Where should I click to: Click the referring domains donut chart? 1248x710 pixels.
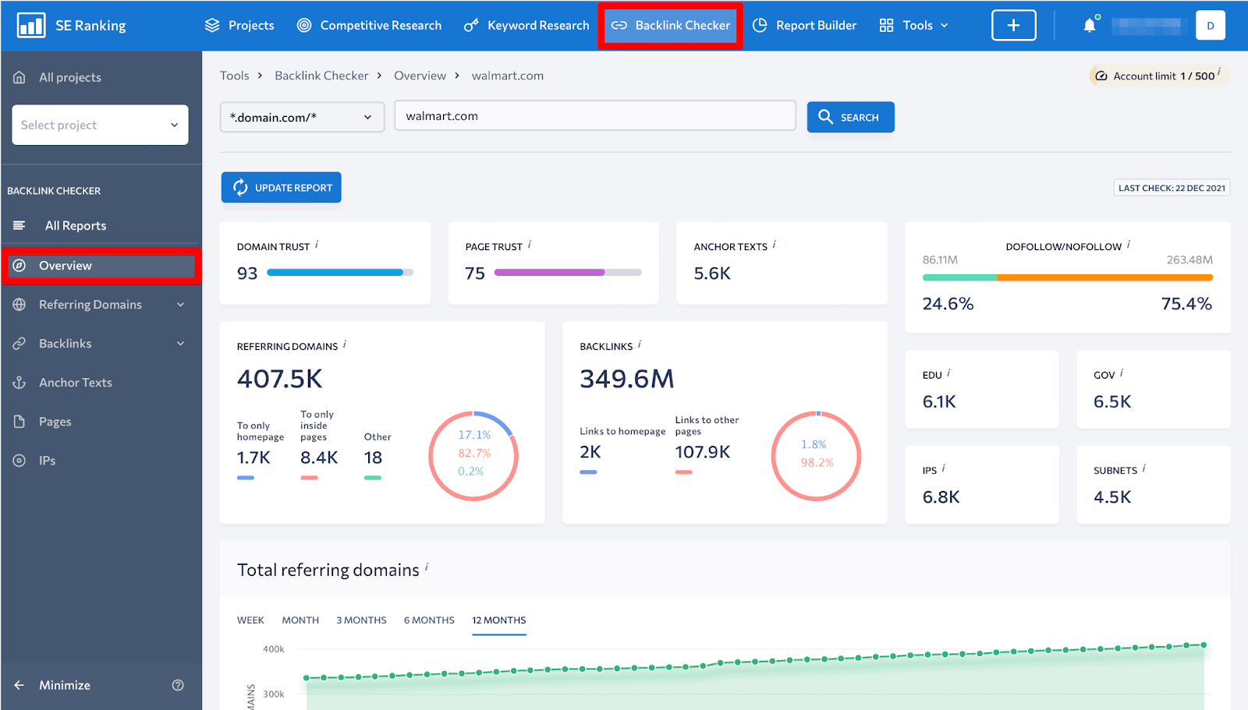(473, 456)
